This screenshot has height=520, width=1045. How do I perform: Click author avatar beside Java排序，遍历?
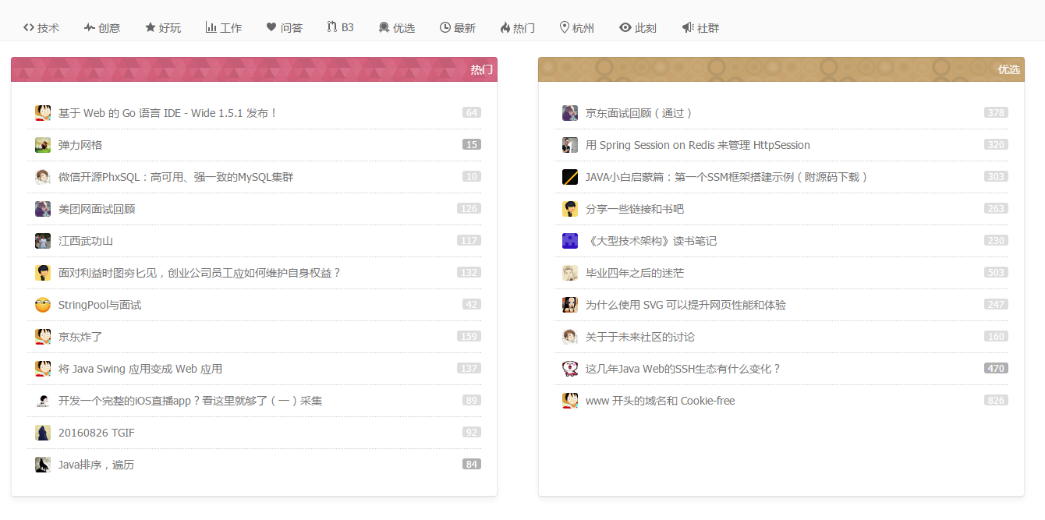(43, 465)
